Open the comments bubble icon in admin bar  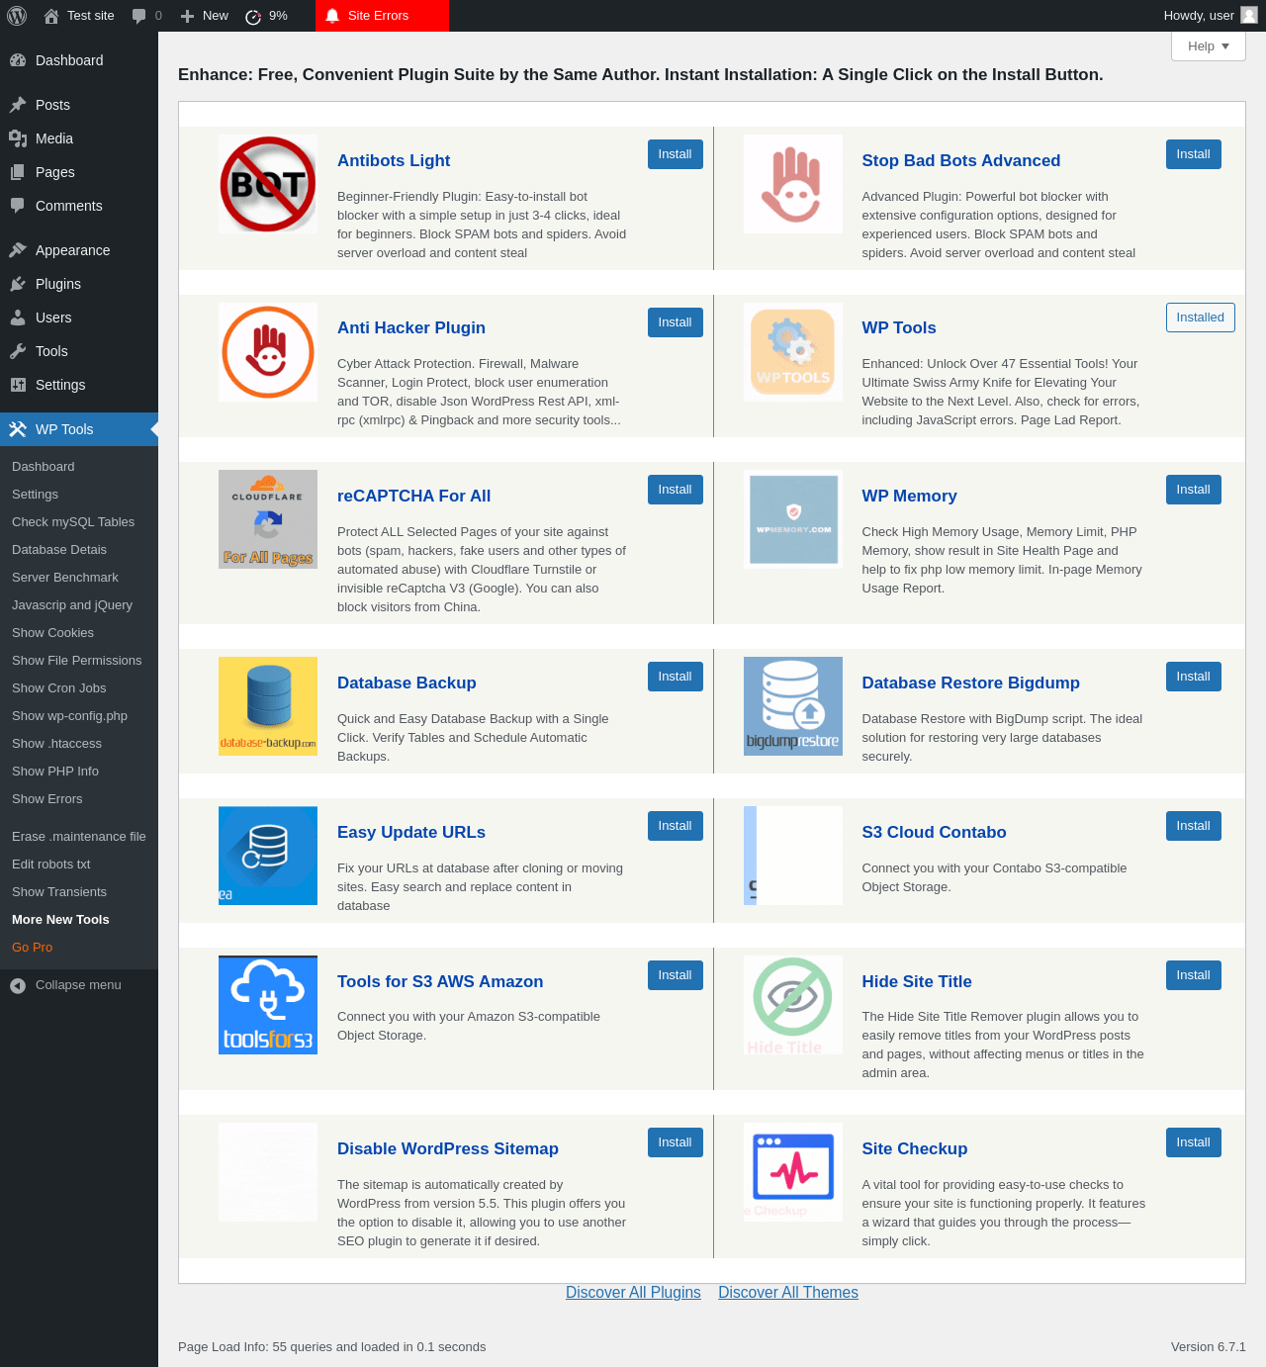click(x=138, y=16)
